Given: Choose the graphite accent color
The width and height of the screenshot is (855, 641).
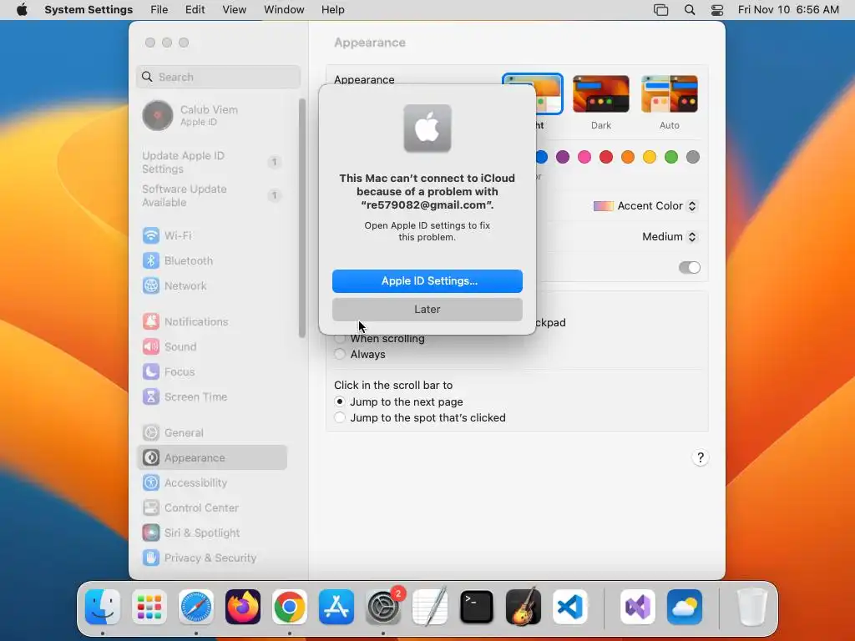Looking at the screenshot, I should (x=693, y=158).
